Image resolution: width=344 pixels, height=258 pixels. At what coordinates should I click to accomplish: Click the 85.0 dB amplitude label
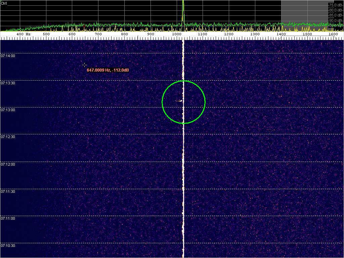(x=336, y=15)
